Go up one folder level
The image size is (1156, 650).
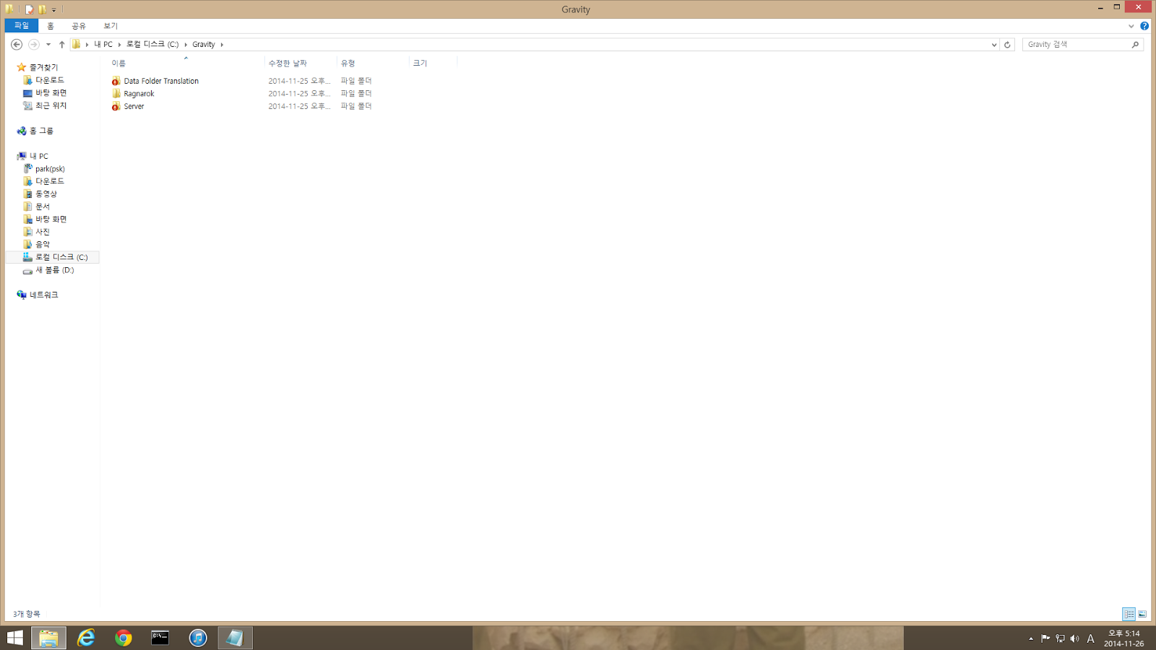click(62, 45)
